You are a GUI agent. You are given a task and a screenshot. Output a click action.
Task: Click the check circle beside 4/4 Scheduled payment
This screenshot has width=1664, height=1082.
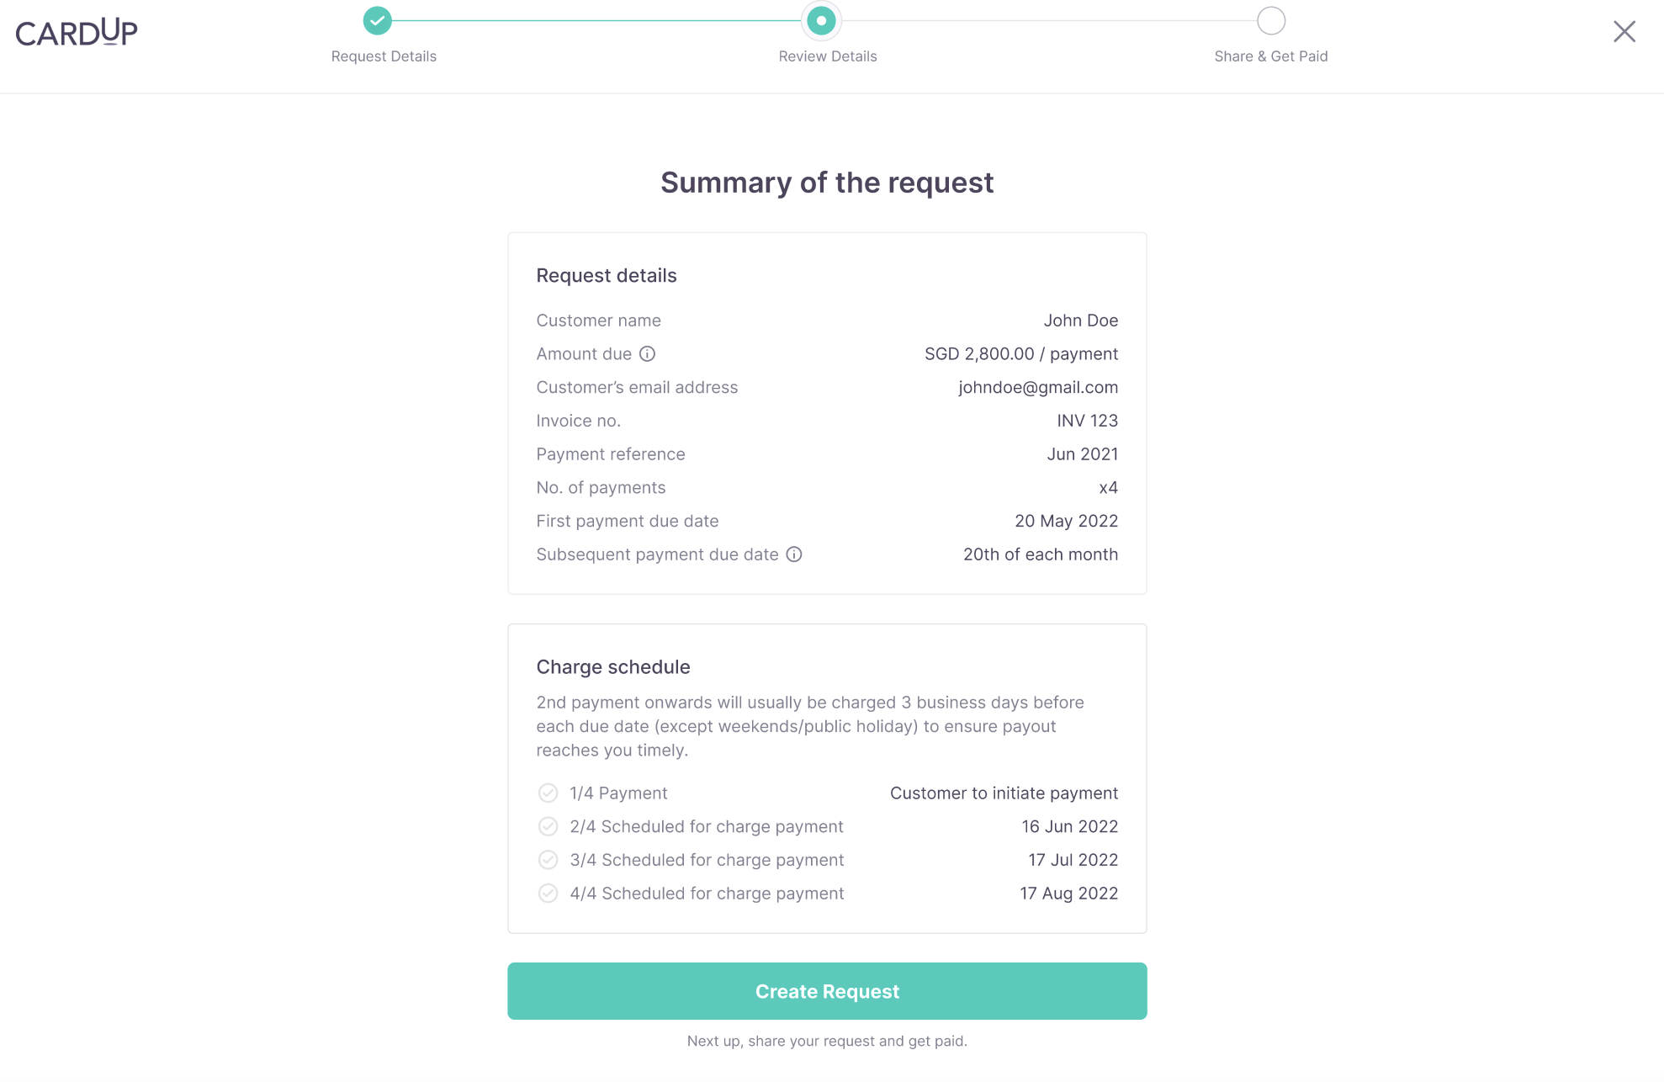click(x=548, y=894)
